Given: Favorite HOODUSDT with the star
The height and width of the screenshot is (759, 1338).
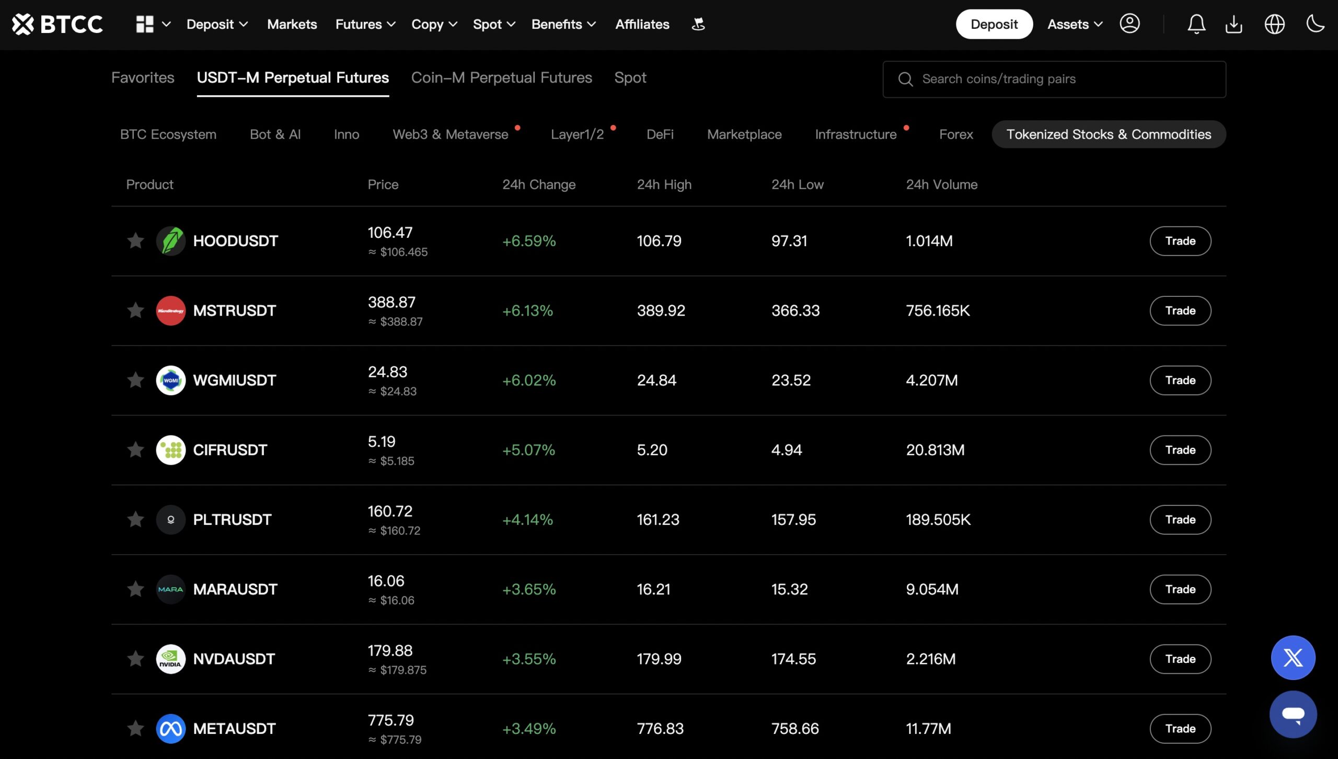Looking at the screenshot, I should tap(135, 240).
